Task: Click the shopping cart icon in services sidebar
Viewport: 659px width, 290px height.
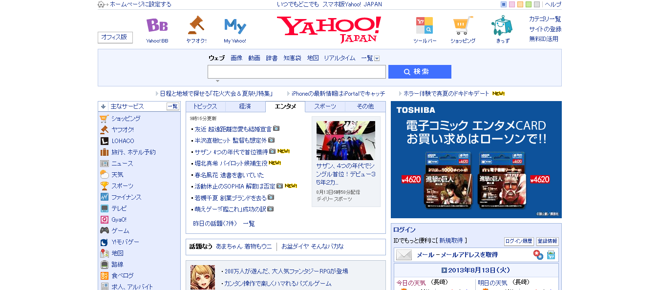Action: (104, 119)
